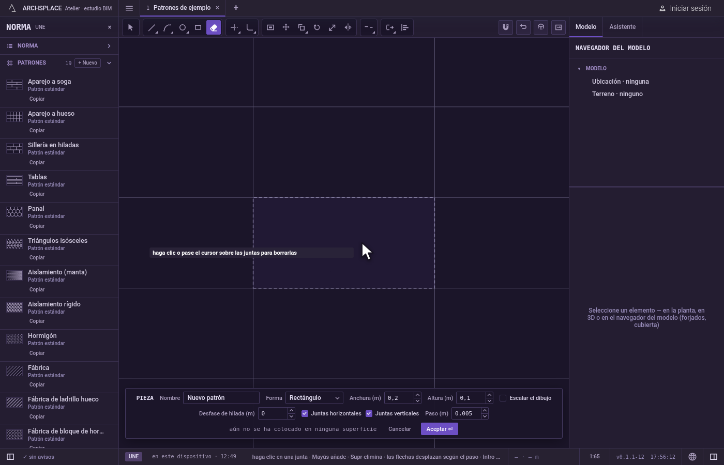Open the hamburger menu
Viewport: 724px width, 465px height.
pyautogui.click(x=129, y=8)
